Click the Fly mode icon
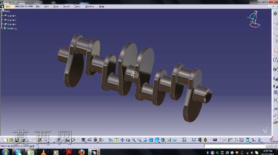278x155 pixels. [111, 140]
